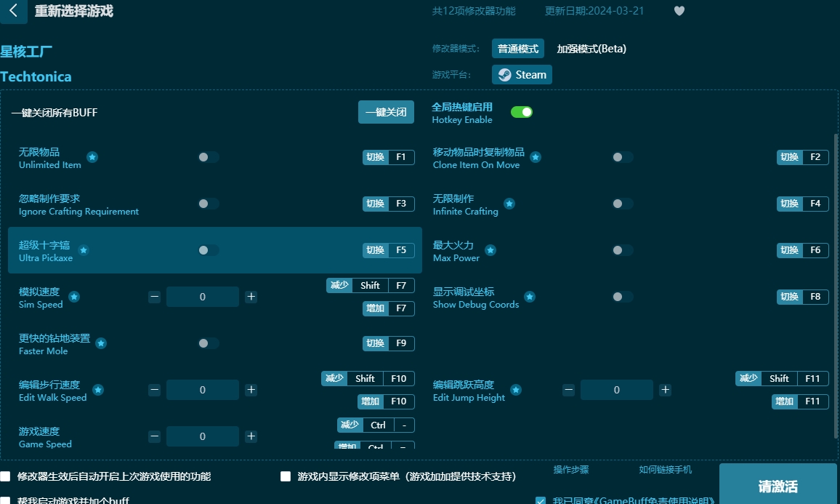Click the F6 hotkey for Max Power
The height and width of the screenshot is (504, 840).
point(802,250)
